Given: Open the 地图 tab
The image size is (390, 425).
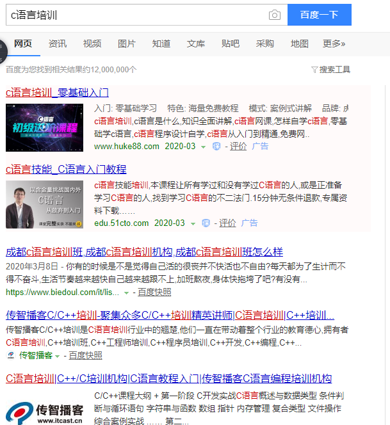Looking at the screenshot, I should [x=300, y=44].
